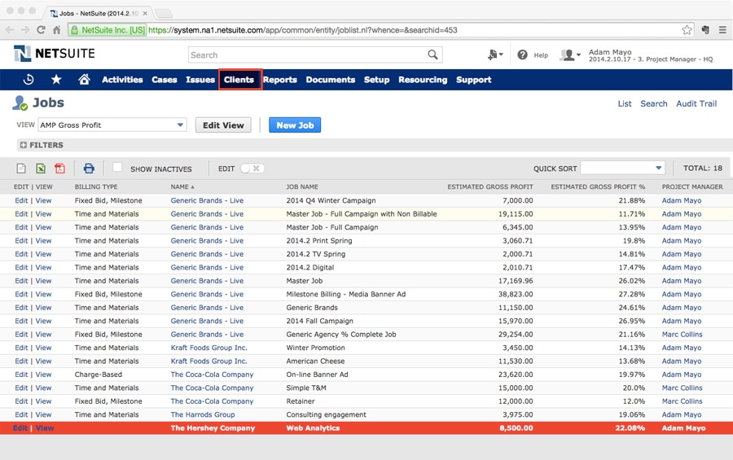Sort by Estimated Gross Profit column
733x460 pixels.
490,186
